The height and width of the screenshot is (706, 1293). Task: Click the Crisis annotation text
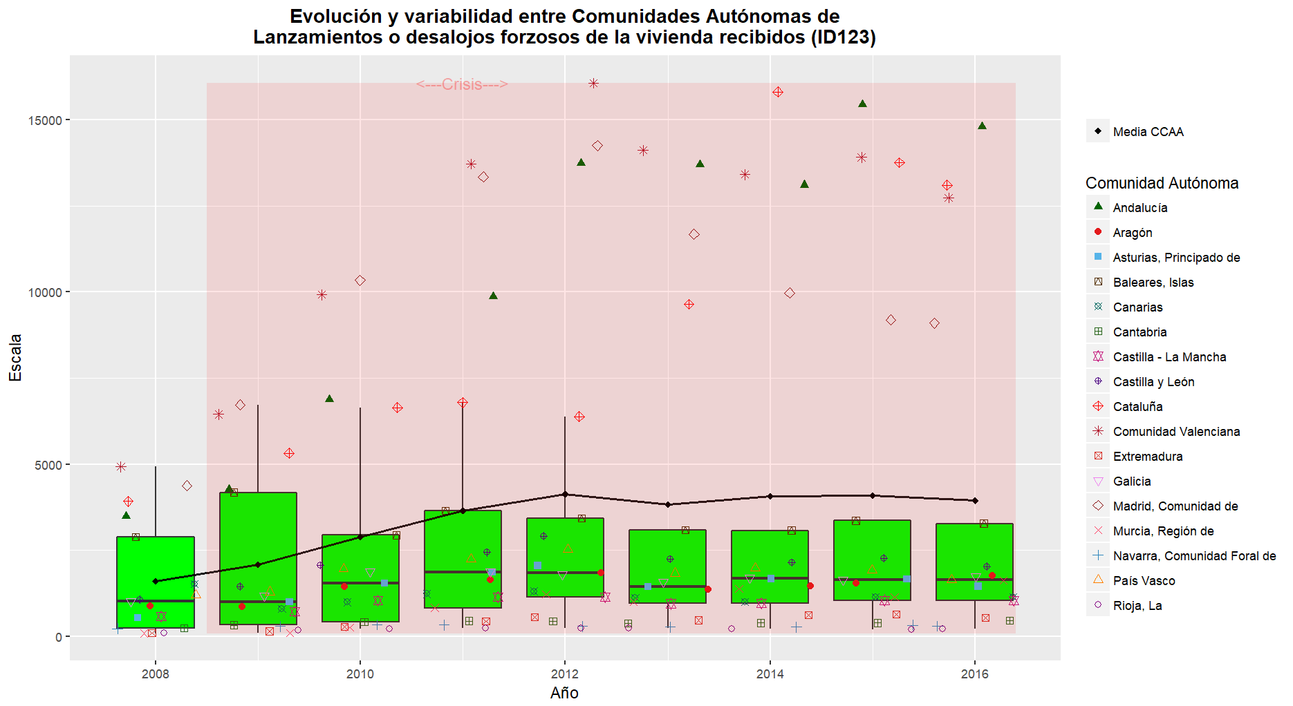(462, 84)
